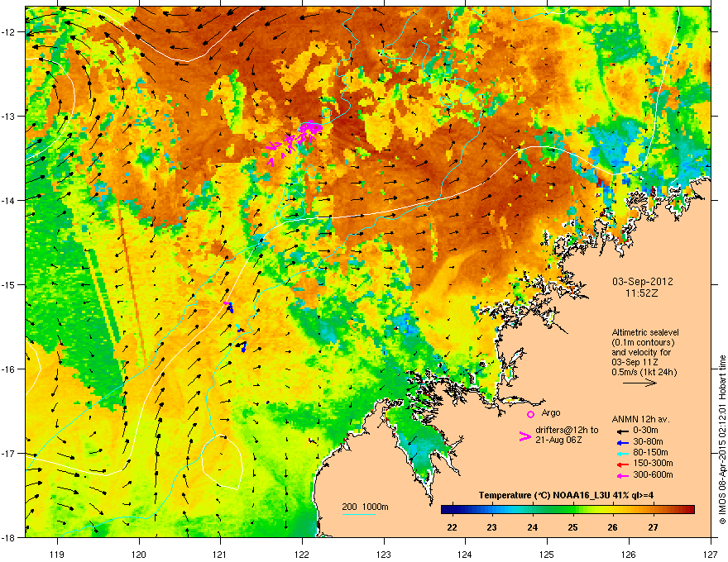The width and height of the screenshot is (728, 562).
Task: Click colorbar tick value 22
Action: tap(452, 527)
